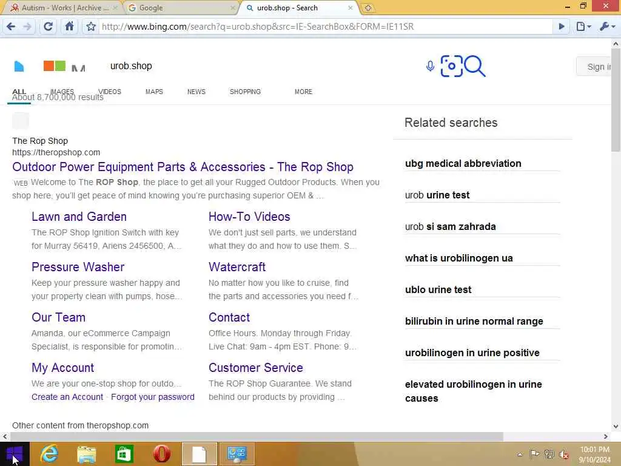This screenshot has width=621, height=466.
Task: Click the play arrow beside the address bar
Action: (x=561, y=27)
